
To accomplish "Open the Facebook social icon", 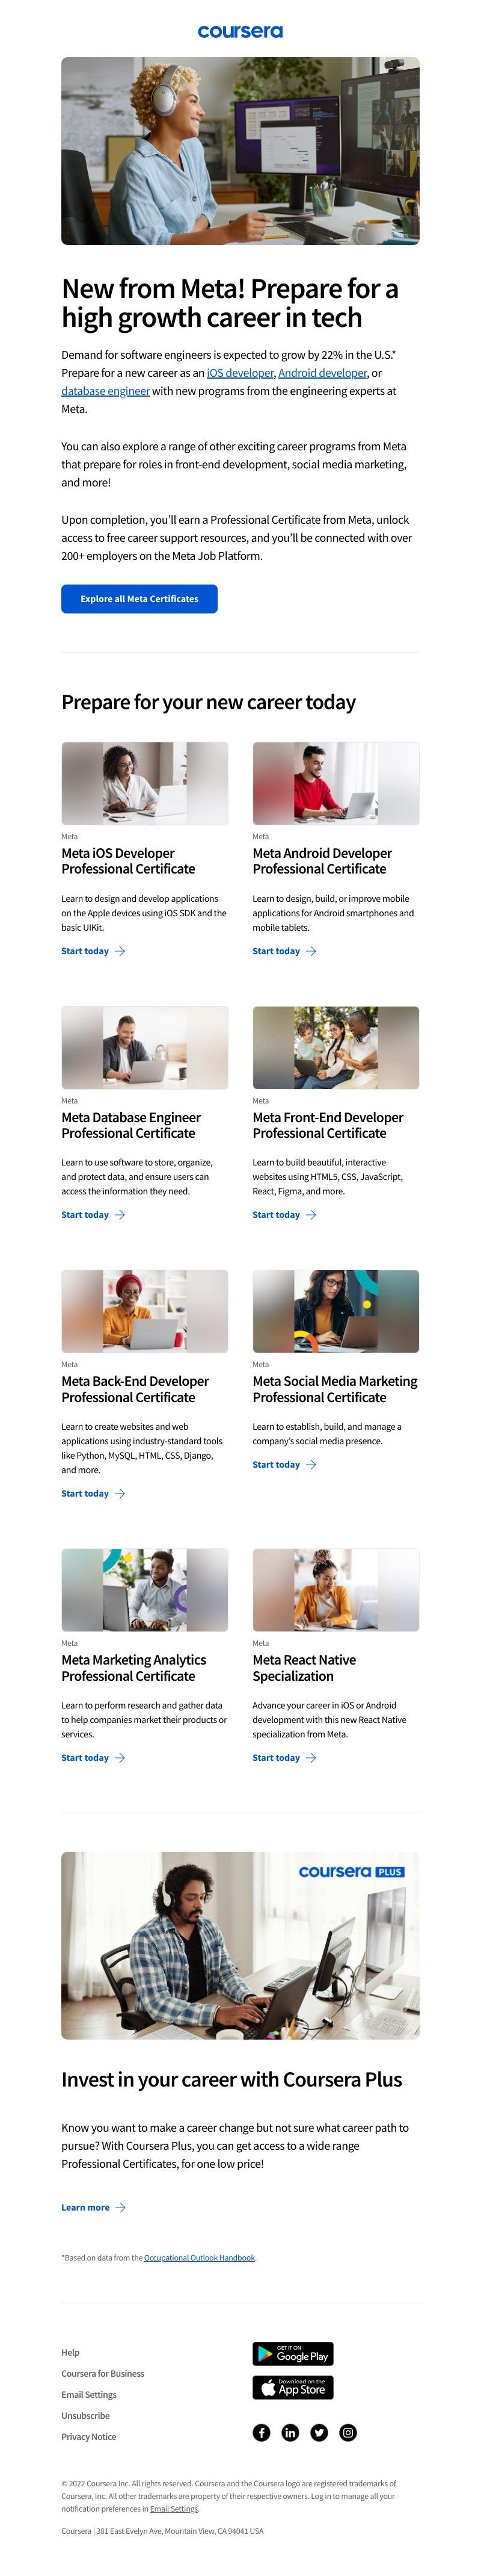I will (x=262, y=2432).
